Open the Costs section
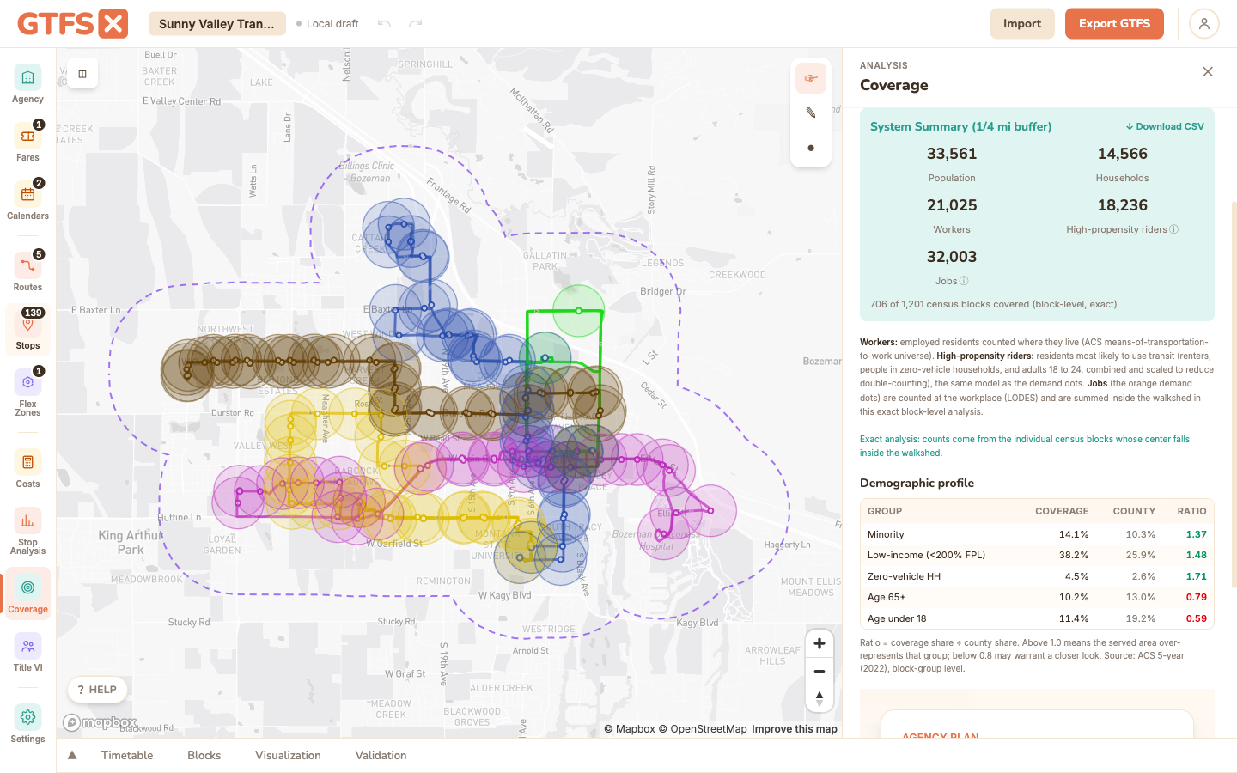The height and width of the screenshot is (773, 1237). pos(27,469)
